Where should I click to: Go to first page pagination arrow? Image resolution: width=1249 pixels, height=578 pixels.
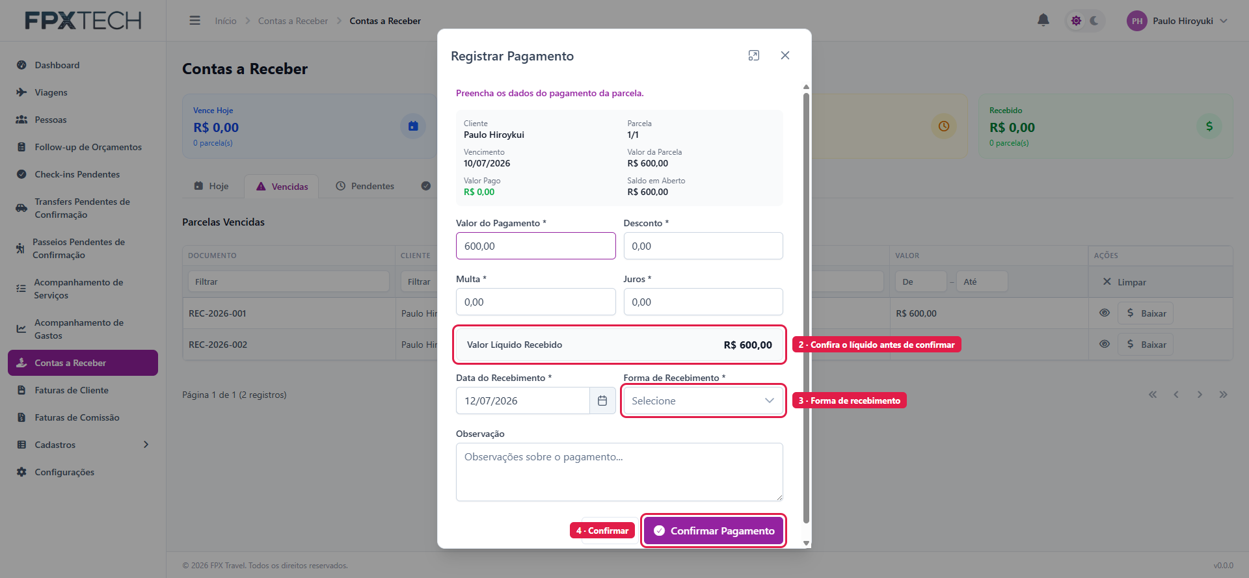(1153, 395)
